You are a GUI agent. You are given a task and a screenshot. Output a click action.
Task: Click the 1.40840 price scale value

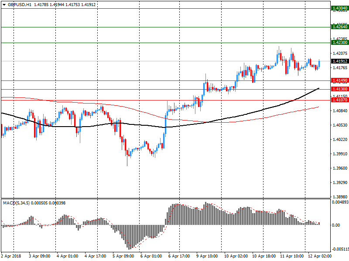340,111
